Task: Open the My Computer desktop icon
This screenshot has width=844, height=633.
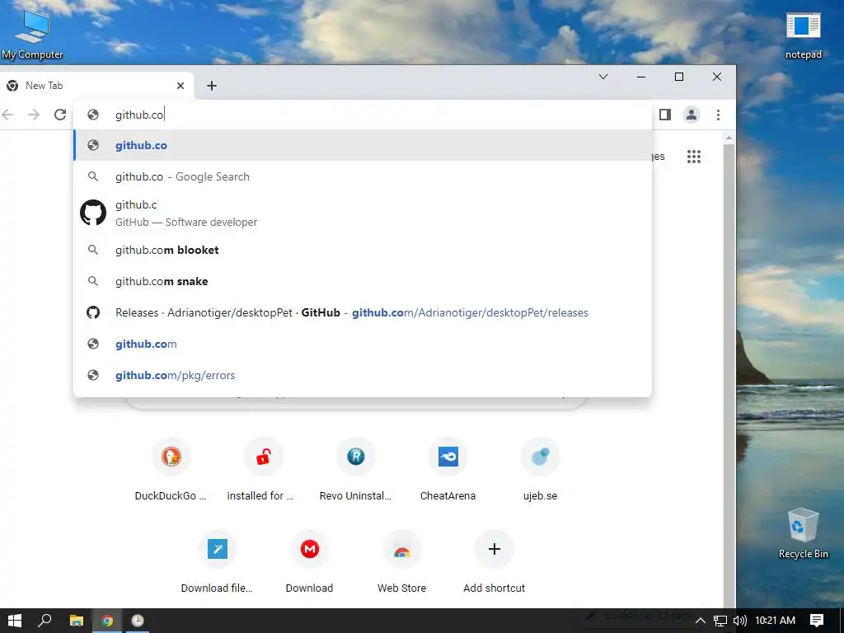Action: pyautogui.click(x=32, y=35)
